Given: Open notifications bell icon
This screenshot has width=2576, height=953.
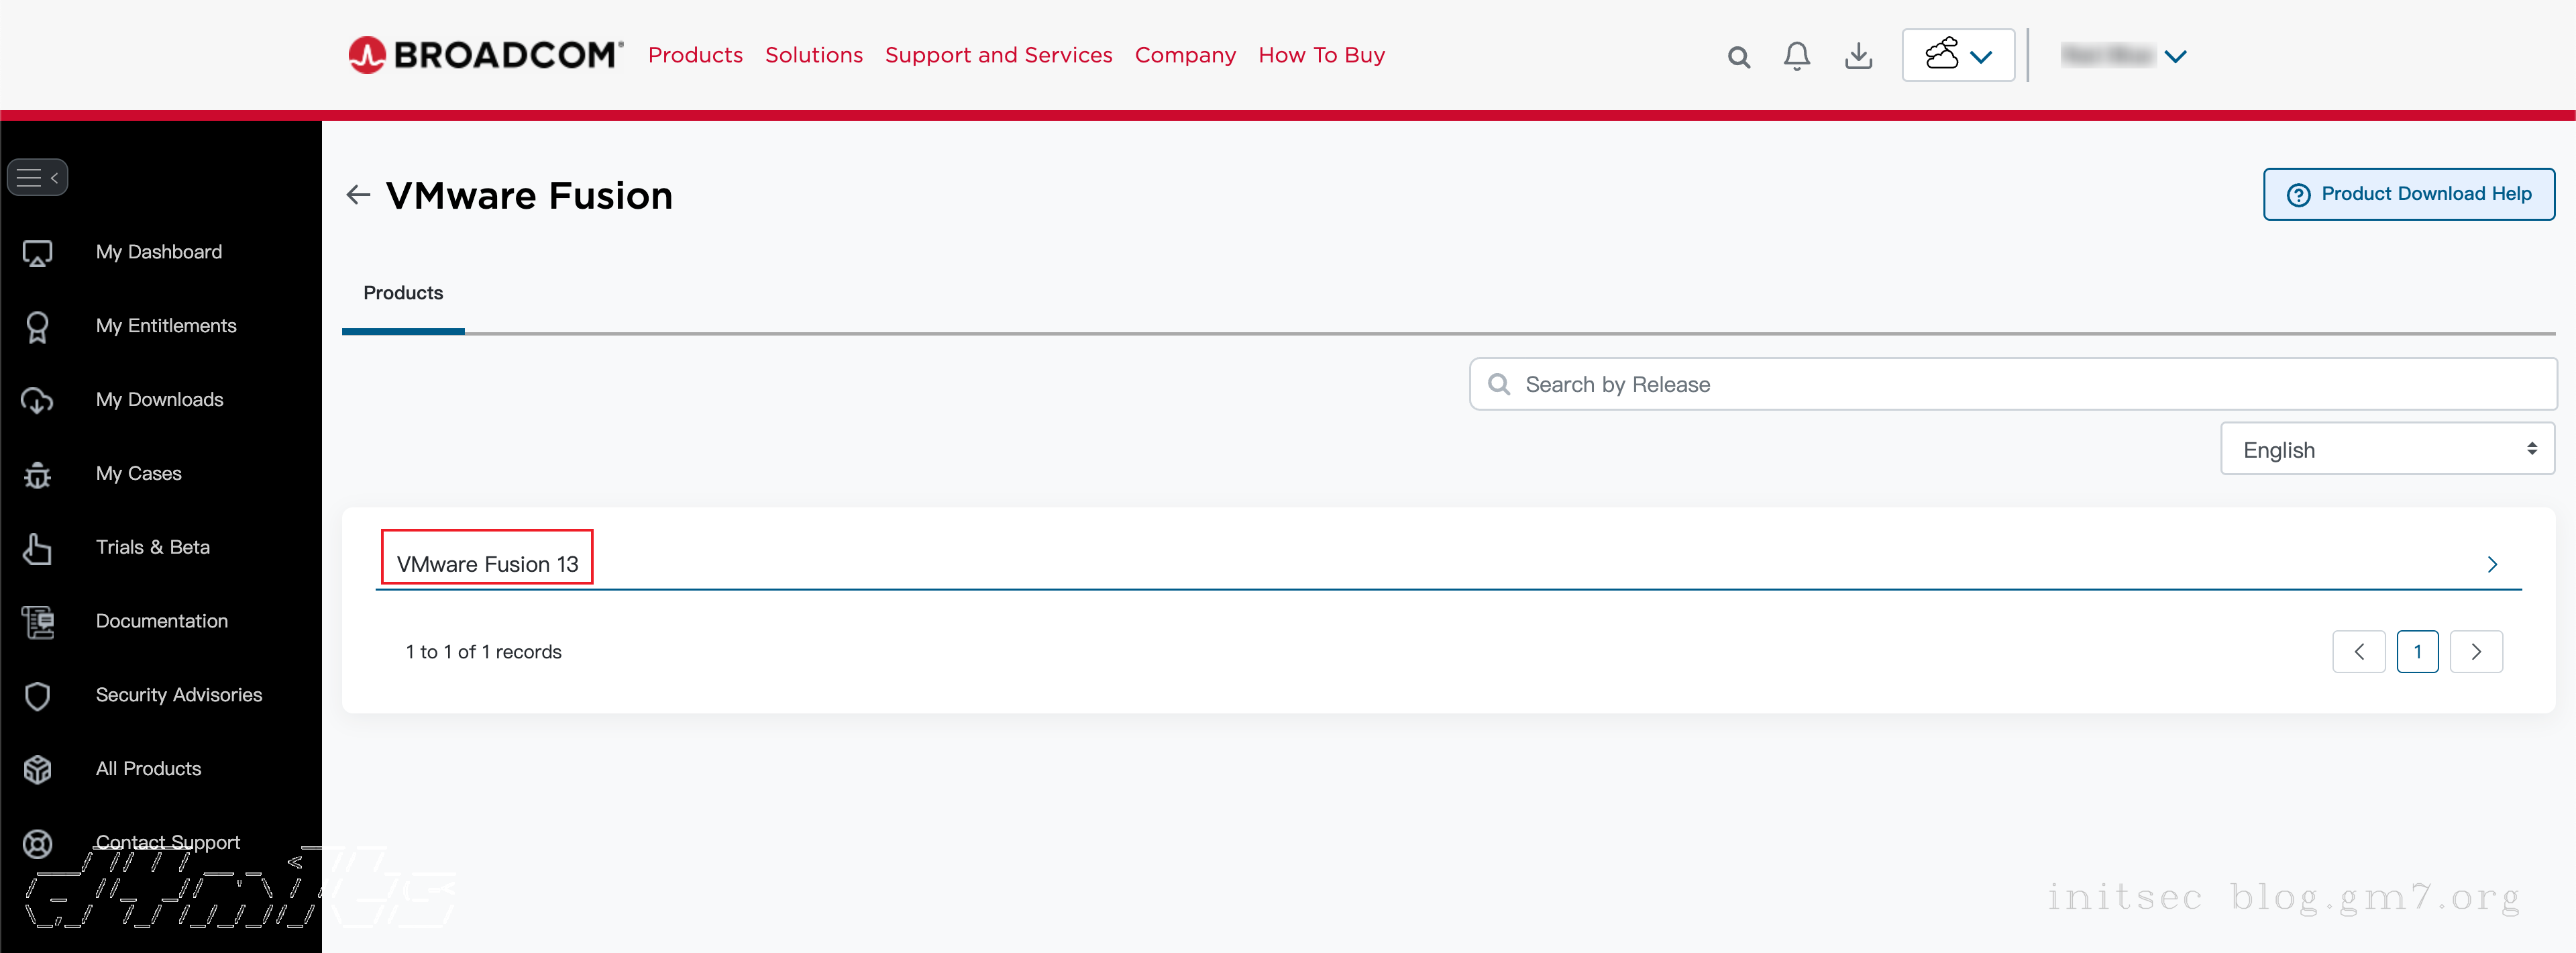Looking at the screenshot, I should 1796,56.
